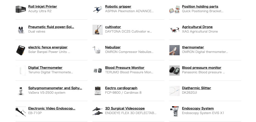This screenshot has width=256, height=122.
Task: Click the orange cultivator thumbnail image
Action: (98, 30)
